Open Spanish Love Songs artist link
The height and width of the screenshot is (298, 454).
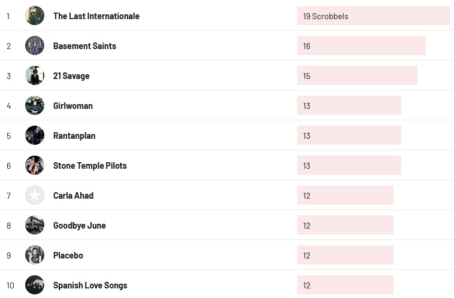pyautogui.click(x=90, y=285)
